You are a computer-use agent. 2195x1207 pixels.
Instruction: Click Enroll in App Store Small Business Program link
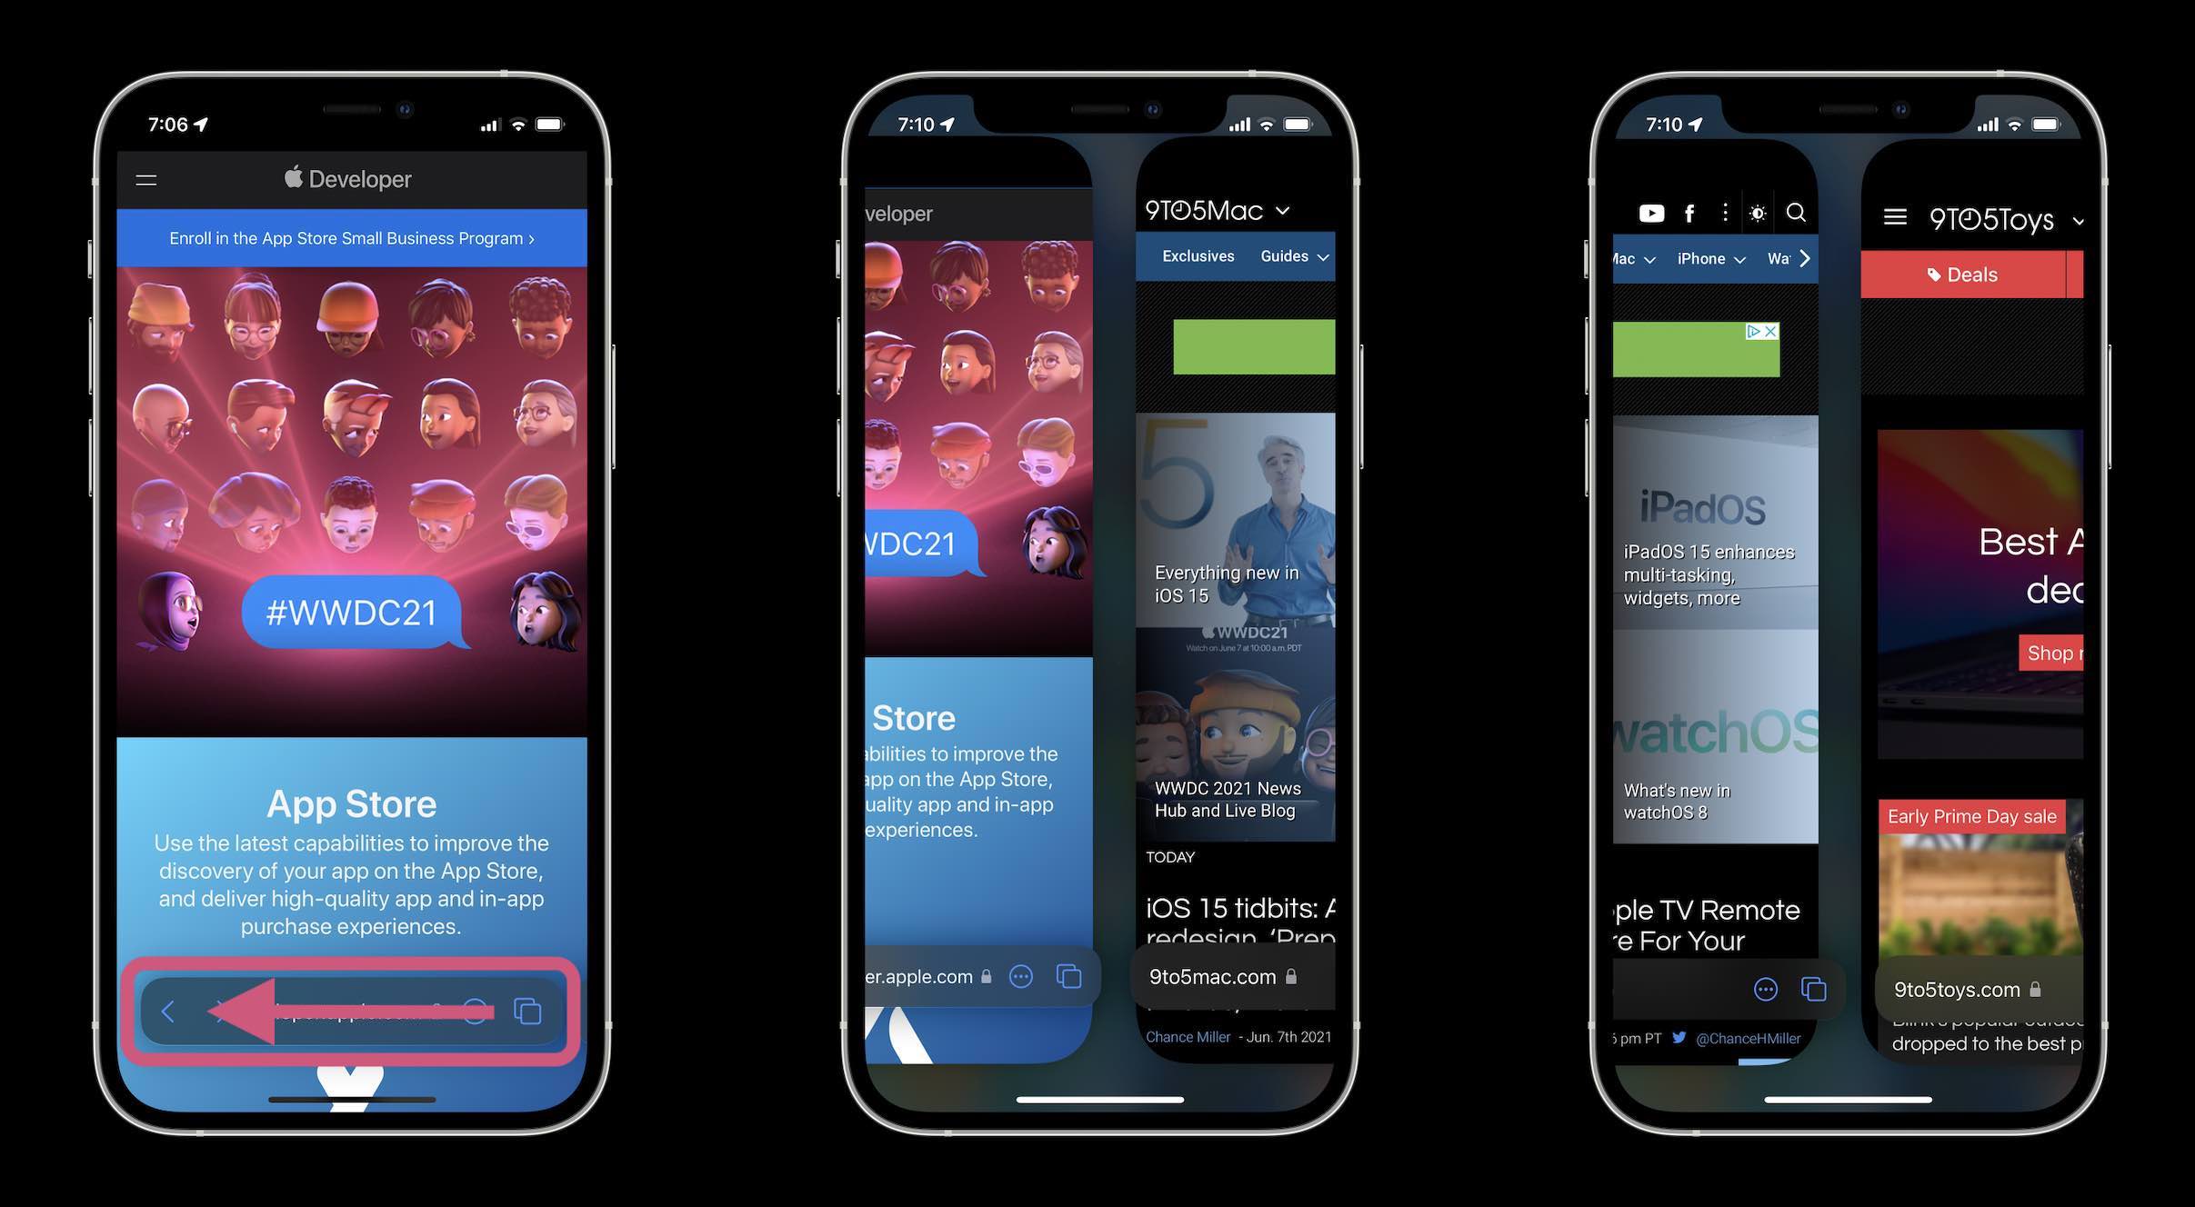click(349, 238)
